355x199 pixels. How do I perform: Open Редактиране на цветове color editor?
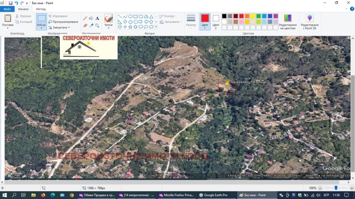(288, 21)
